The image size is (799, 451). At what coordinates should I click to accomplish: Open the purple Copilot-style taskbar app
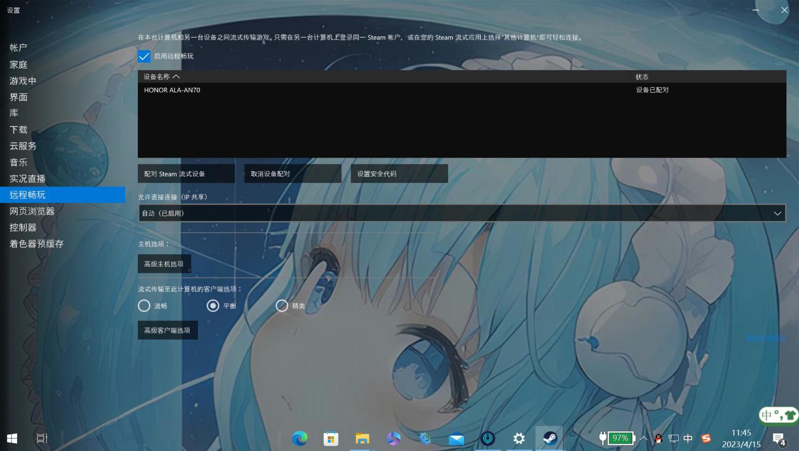[x=393, y=438]
